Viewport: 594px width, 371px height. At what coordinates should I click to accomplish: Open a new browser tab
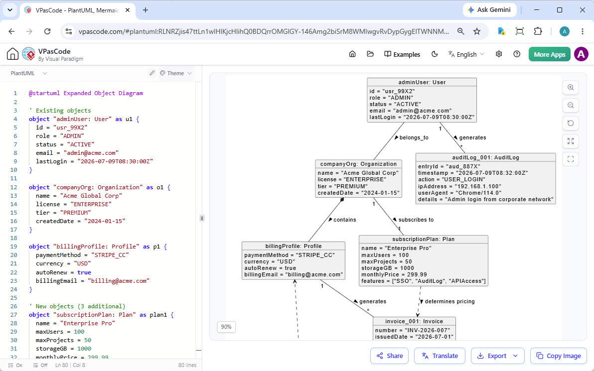(146, 10)
